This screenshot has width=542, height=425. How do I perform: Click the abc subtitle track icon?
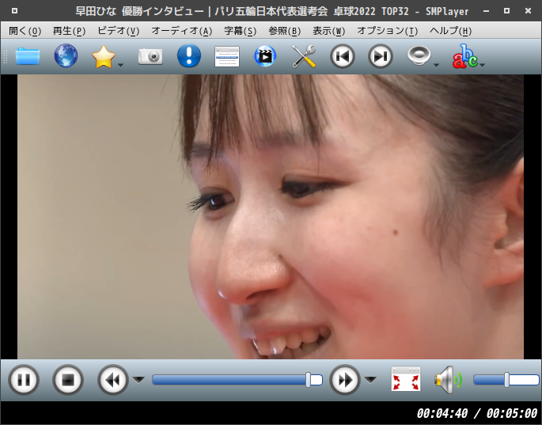(465, 56)
